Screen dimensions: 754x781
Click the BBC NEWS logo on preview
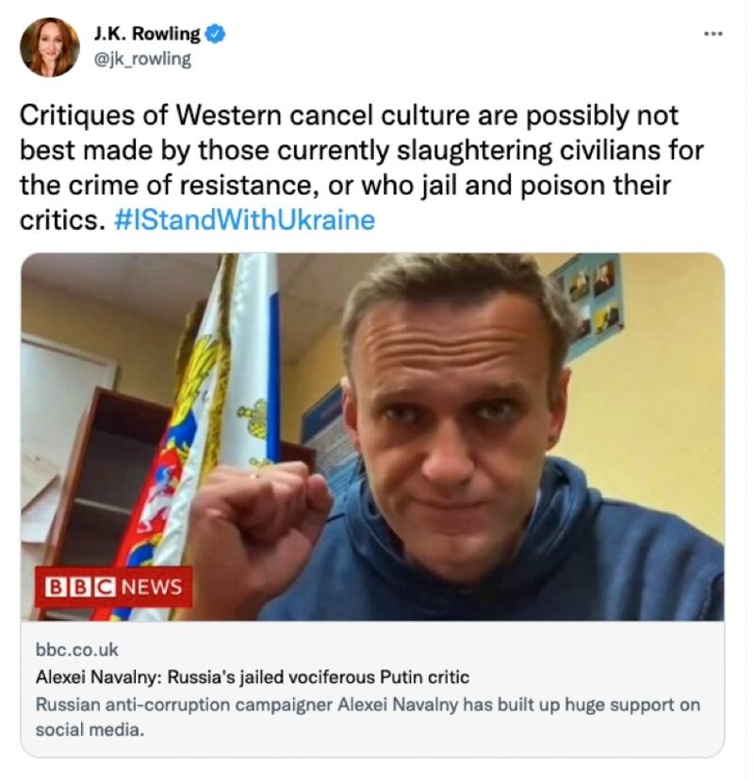coord(114,587)
